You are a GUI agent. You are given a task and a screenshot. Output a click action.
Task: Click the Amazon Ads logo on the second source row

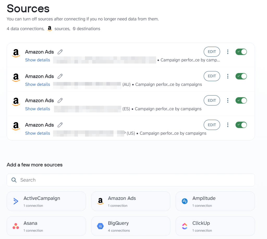tap(16, 77)
